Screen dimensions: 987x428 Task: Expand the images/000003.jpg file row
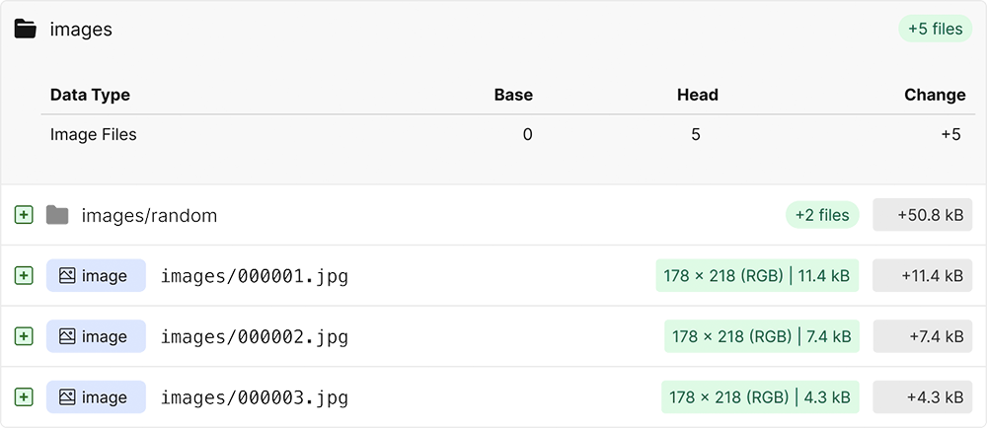point(24,397)
